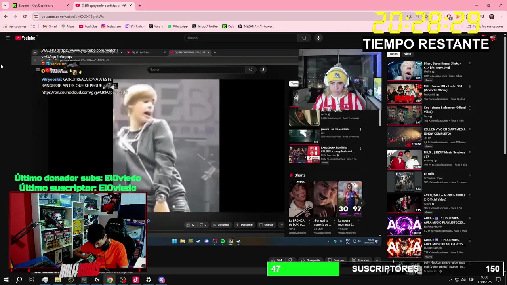
Task: Open more options for ASAN TRIPLE X video
Action: tap(470, 196)
